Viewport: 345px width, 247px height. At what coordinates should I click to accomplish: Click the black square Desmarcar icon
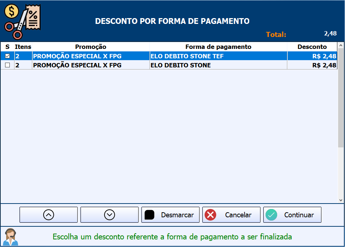pyautogui.click(x=149, y=215)
